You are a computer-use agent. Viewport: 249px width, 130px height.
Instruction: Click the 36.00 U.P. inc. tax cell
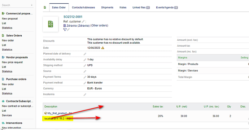(x=216, y=116)
